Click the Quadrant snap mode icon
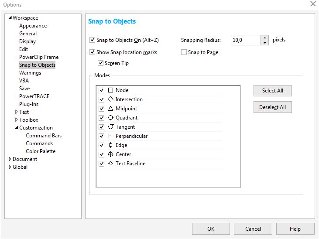Screen dimensions: 319x239 click(111, 118)
